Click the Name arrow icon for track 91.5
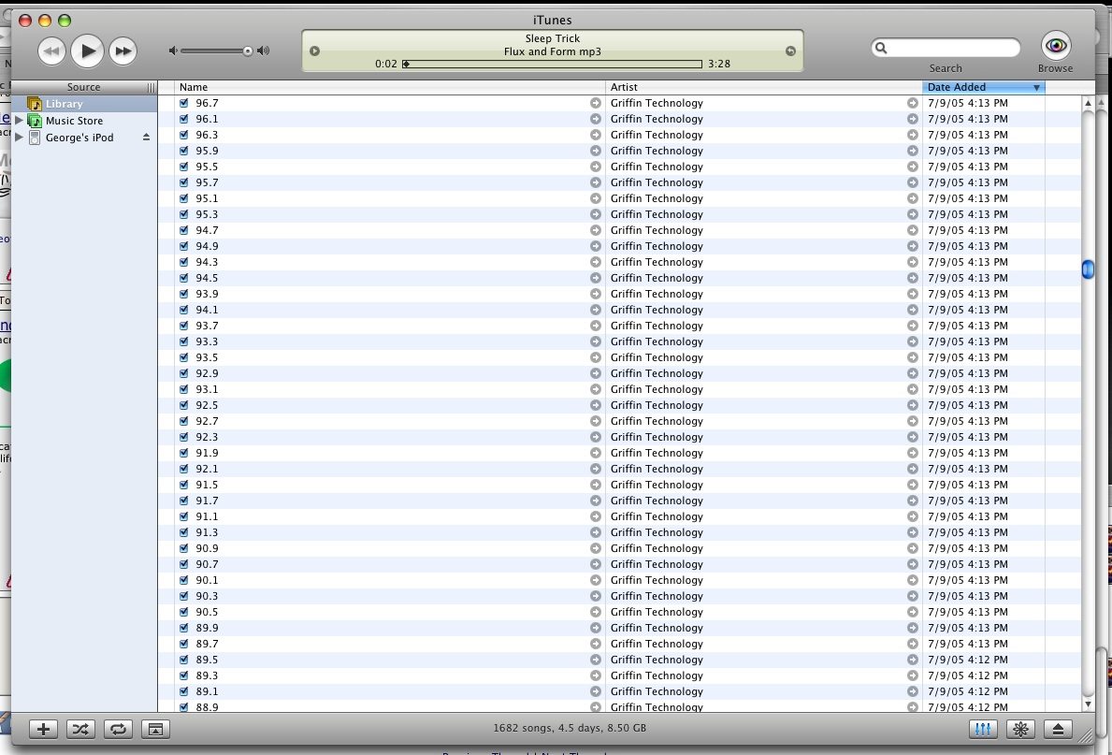The image size is (1112, 755). (596, 485)
